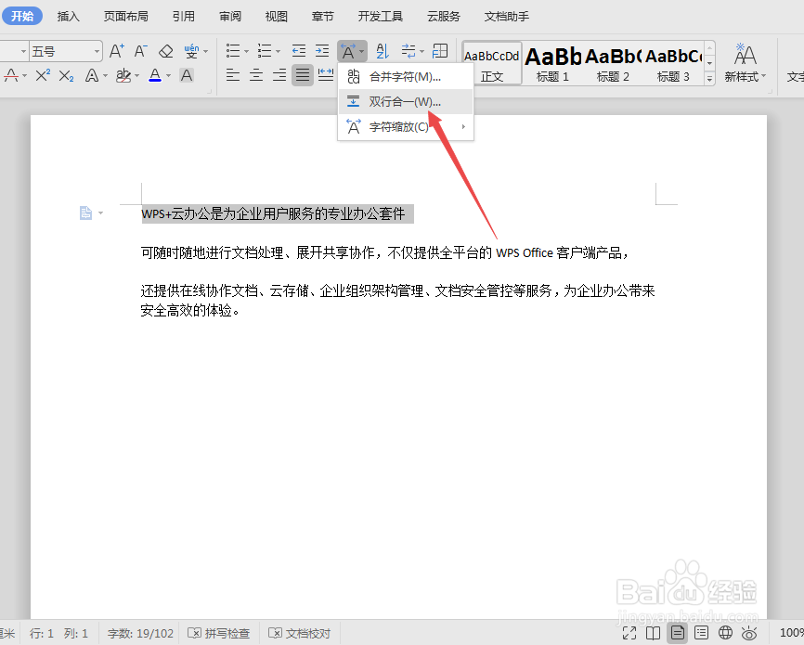The width and height of the screenshot is (804, 645).
Task: Toggle center paragraph alignment
Action: (256, 75)
